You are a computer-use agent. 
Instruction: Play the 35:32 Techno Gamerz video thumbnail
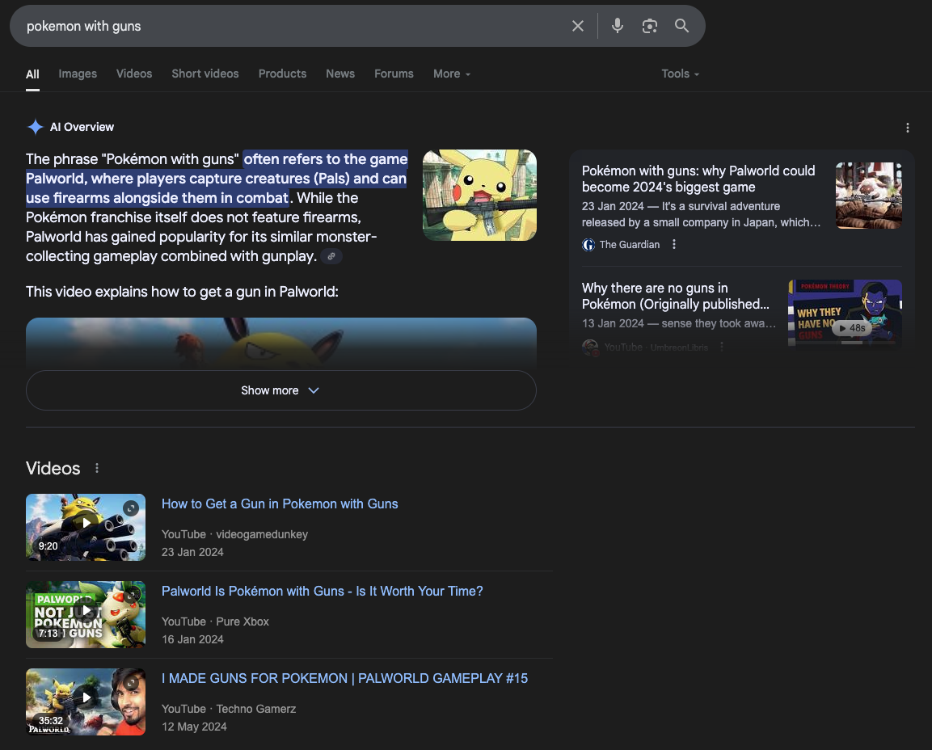tap(86, 702)
